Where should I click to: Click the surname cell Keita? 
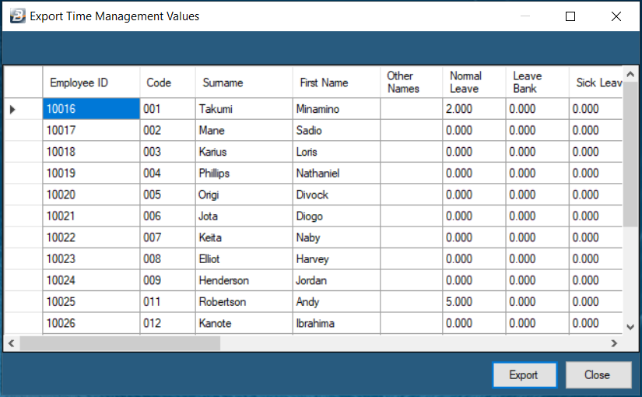pos(244,237)
